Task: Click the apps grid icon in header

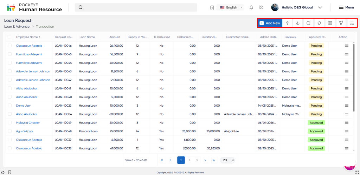Action: coord(261,7)
